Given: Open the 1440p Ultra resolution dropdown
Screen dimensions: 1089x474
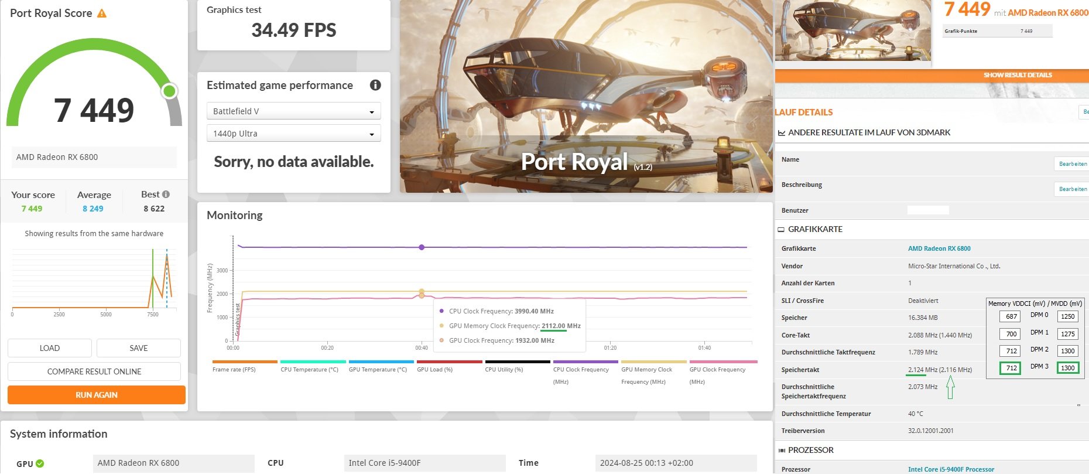Looking at the screenshot, I should (x=294, y=133).
